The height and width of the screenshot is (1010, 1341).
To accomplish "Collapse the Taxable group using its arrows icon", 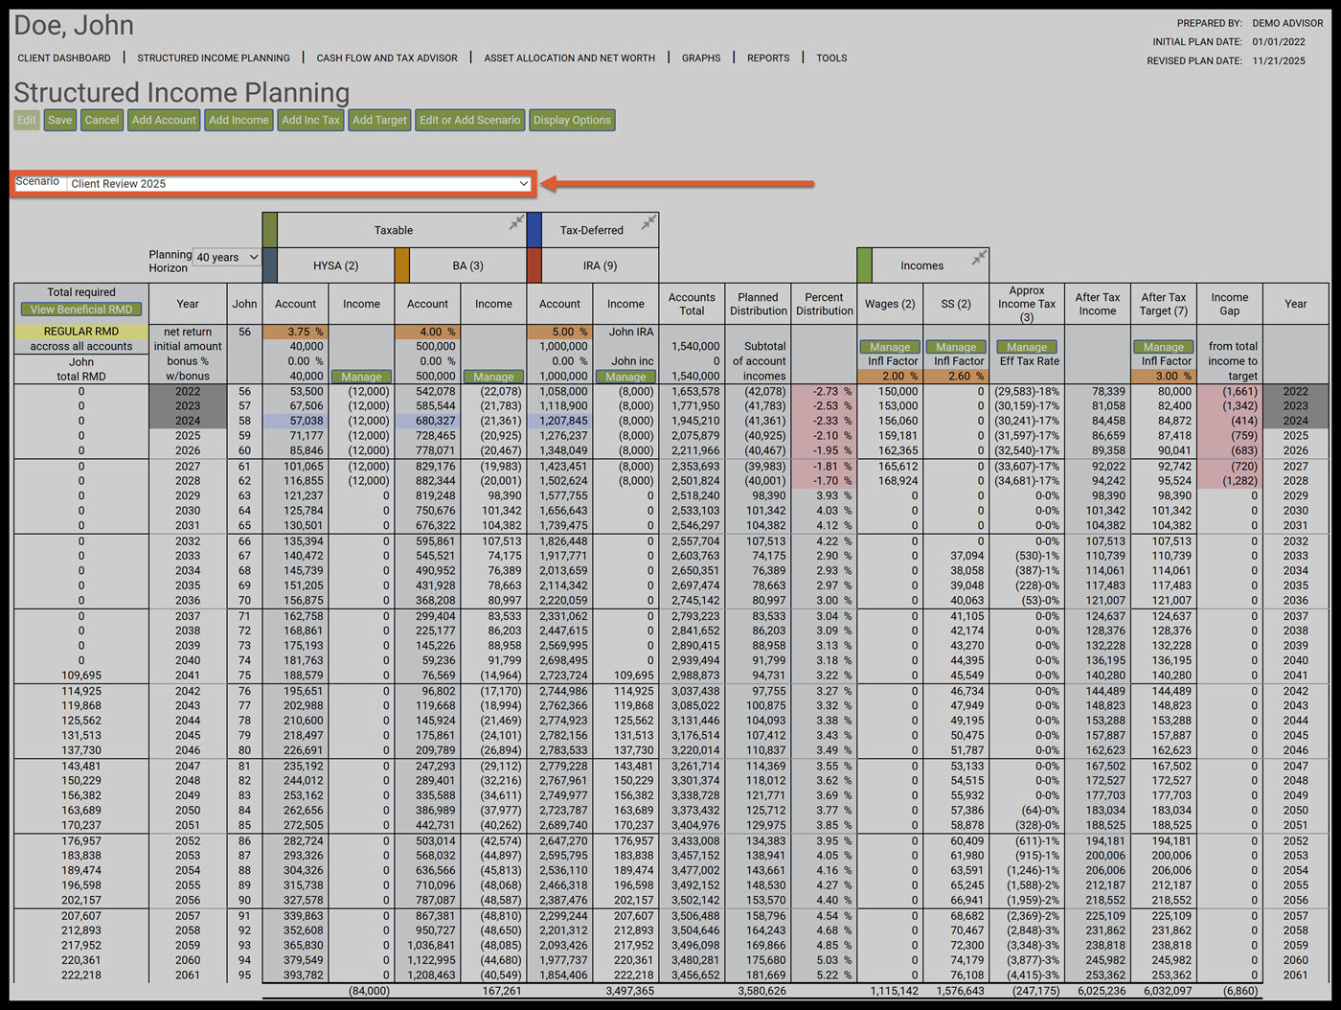I will (x=516, y=222).
